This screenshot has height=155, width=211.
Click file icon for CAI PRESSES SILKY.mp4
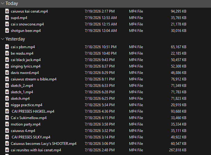coord(7,137)
